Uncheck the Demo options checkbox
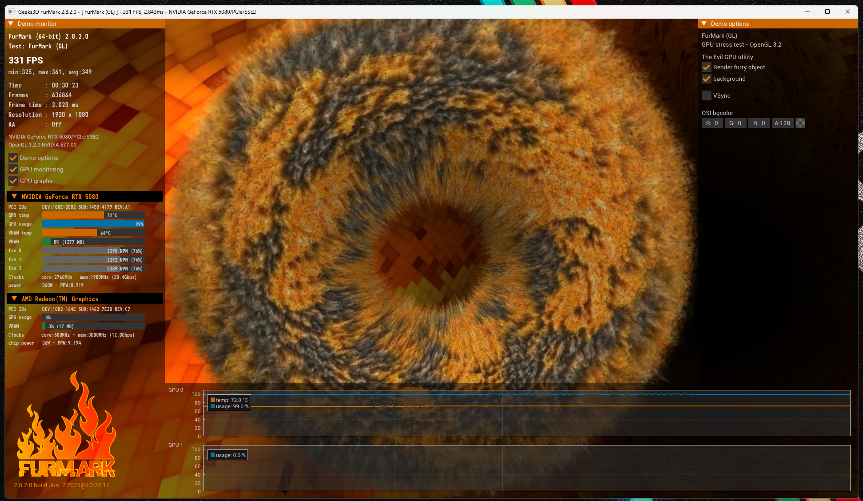 pos(13,158)
